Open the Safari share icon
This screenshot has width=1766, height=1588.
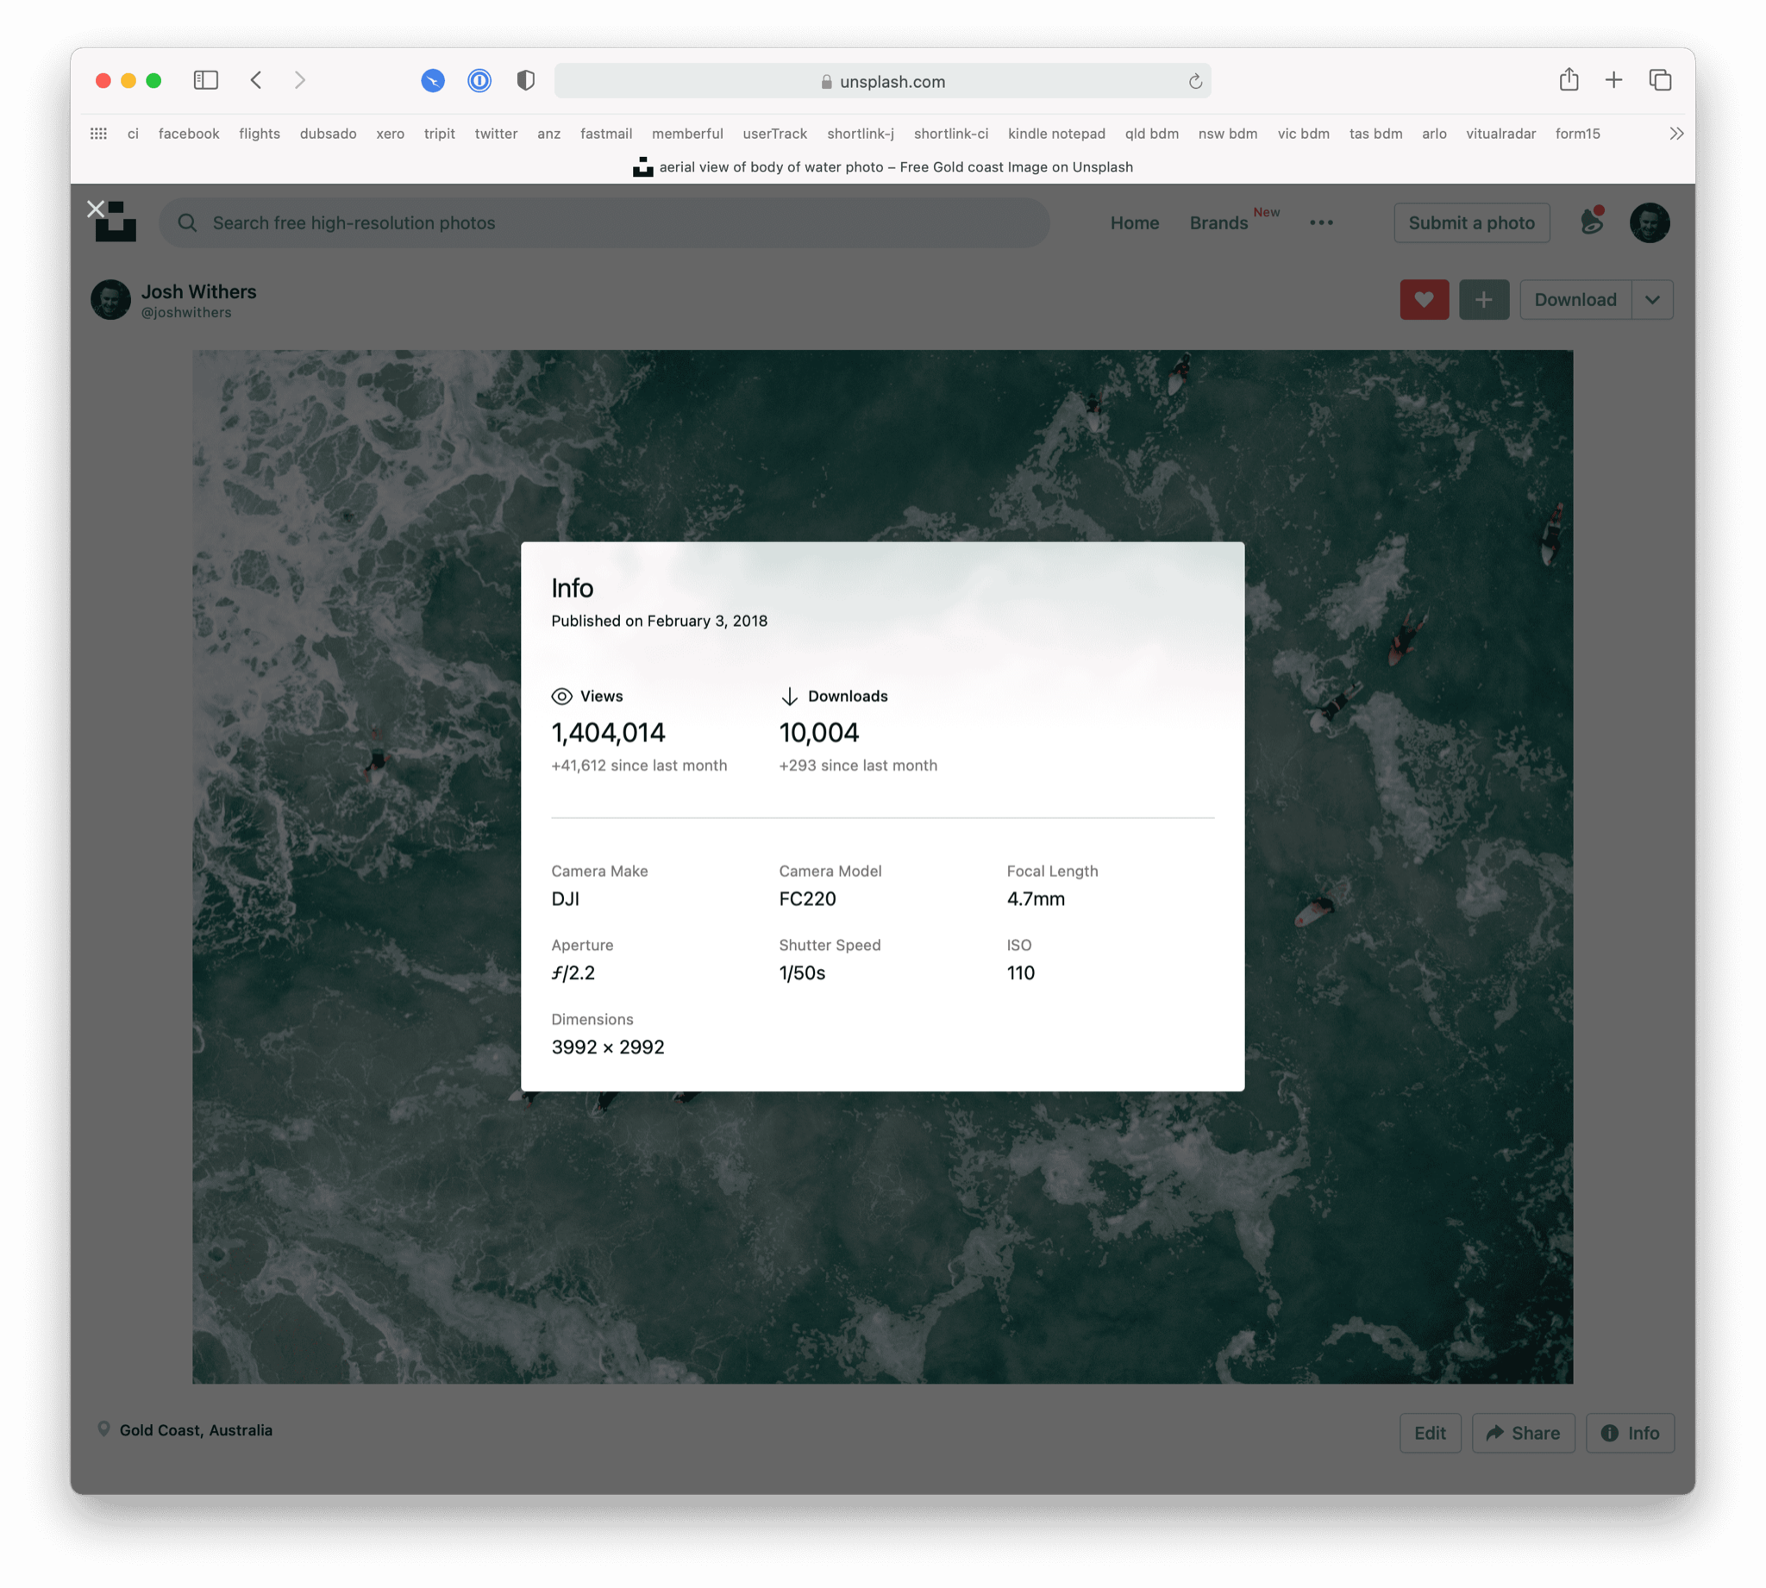point(1569,79)
